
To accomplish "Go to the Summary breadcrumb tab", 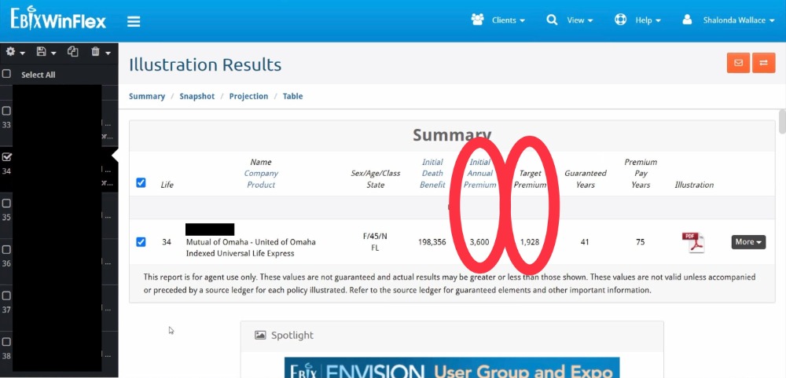I will (147, 96).
